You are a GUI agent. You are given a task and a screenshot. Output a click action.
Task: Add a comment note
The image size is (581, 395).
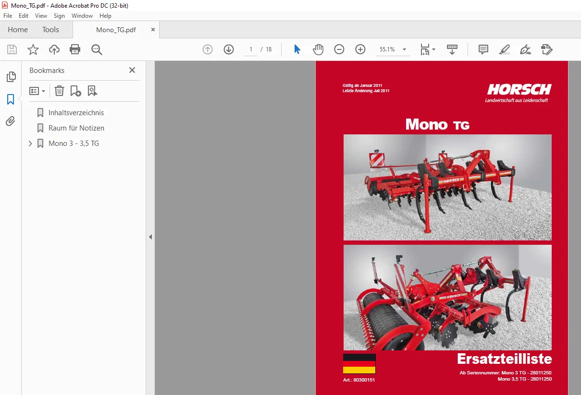click(x=483, y=49)
